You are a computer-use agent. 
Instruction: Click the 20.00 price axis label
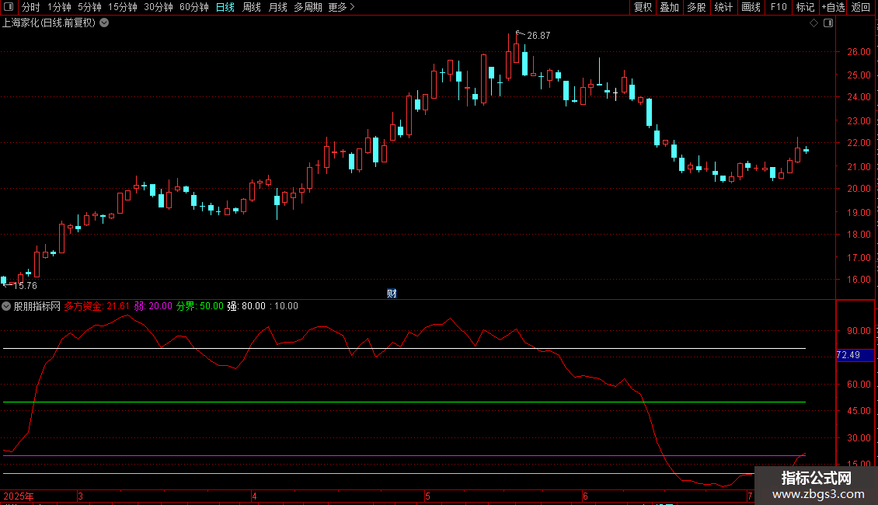(x=859, y=189)
